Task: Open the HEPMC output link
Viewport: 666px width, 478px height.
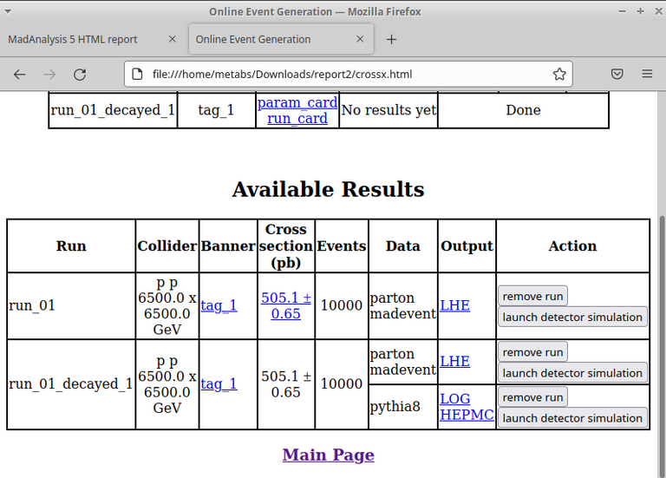Action: (x=467, y=415)
